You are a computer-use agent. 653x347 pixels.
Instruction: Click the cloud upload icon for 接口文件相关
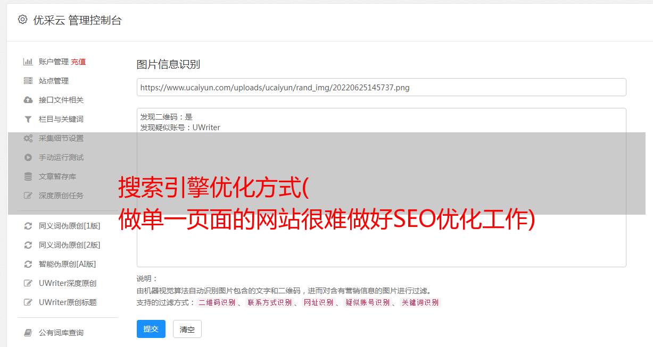pos(28,100)
